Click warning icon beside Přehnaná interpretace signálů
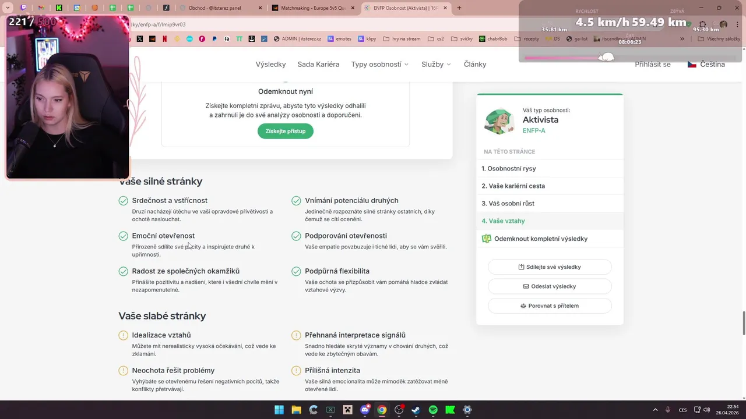 click(296, 335)
